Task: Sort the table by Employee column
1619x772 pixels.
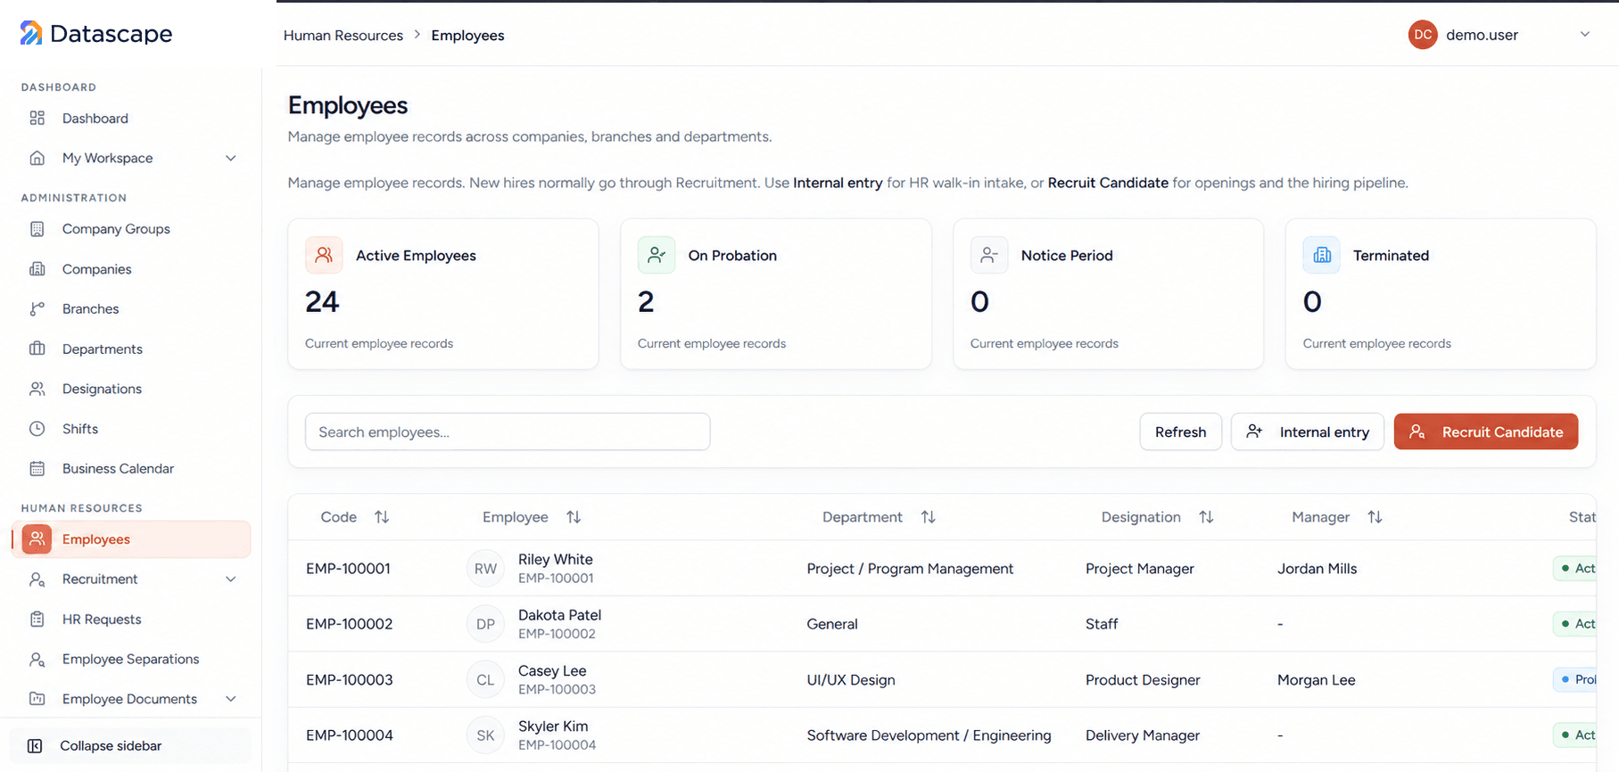Action: (574, 517)
